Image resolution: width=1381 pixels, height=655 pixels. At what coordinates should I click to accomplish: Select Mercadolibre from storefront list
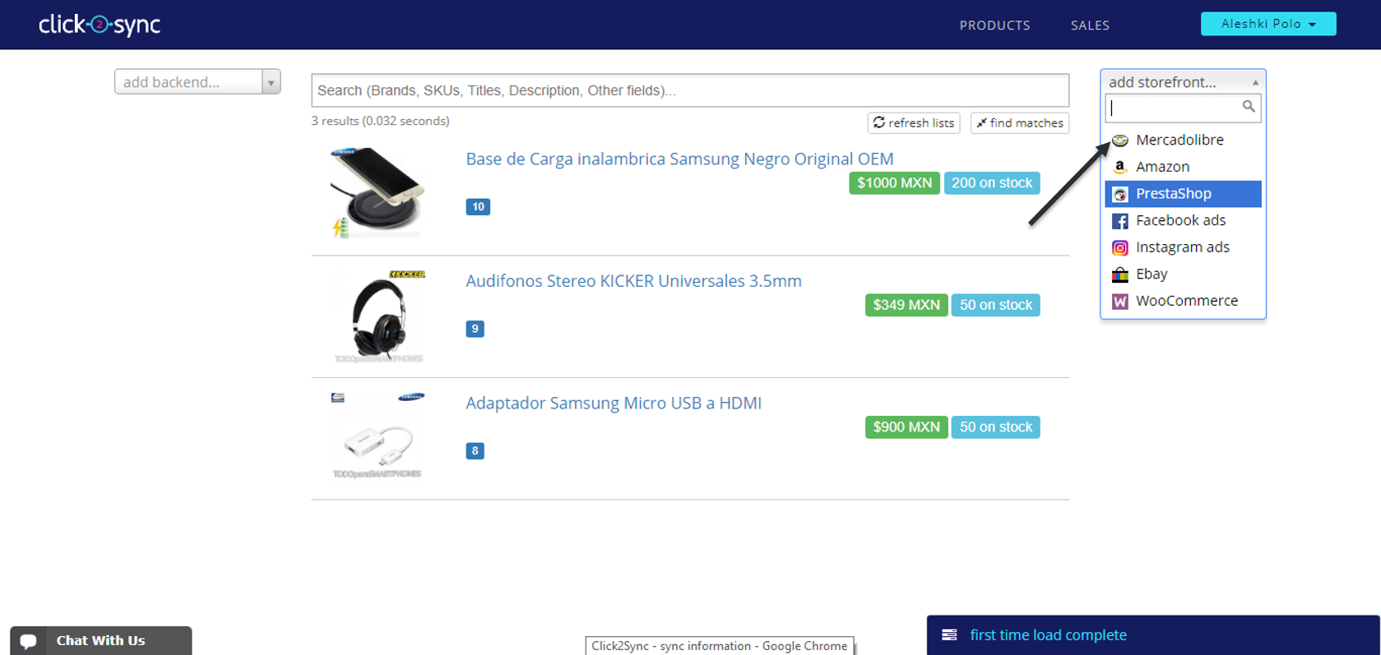[1183, 140]
